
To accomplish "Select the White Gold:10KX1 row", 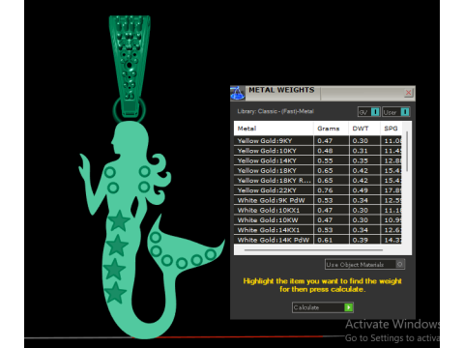I will 318,211.
